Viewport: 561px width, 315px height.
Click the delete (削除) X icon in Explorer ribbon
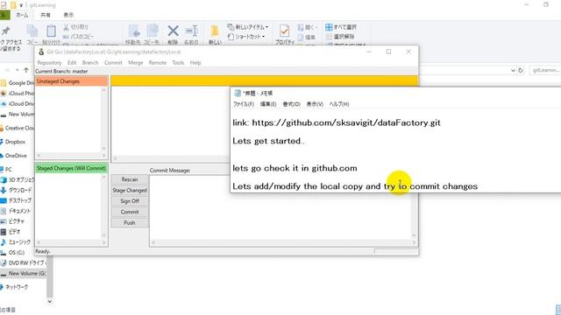coord(174,31)
